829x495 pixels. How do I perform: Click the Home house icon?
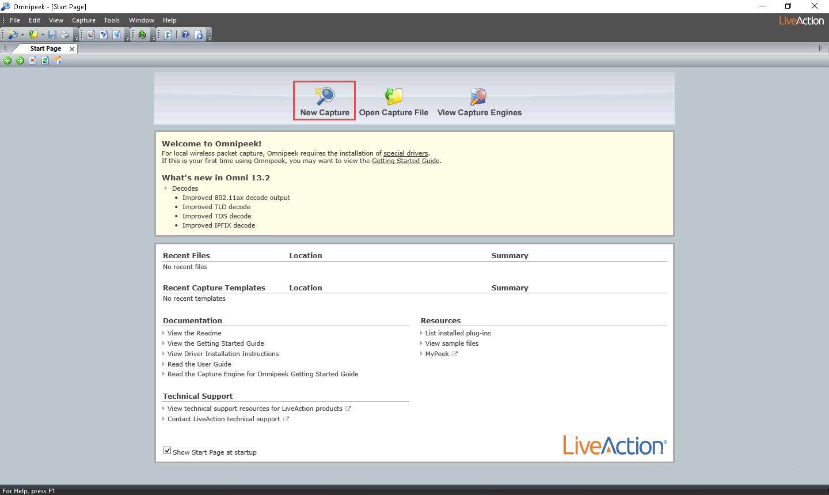(x=58, y=61)
